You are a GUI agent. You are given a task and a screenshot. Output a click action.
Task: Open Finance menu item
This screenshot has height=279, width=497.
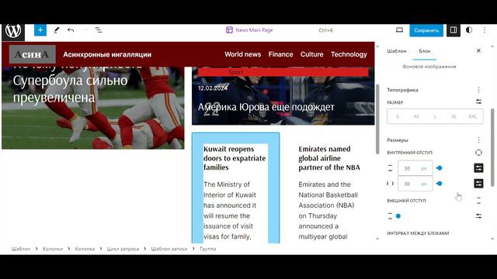(281, 54)
